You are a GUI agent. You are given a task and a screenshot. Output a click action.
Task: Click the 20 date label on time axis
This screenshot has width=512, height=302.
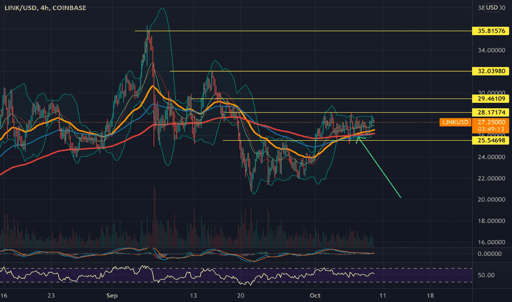pos(241,295)
